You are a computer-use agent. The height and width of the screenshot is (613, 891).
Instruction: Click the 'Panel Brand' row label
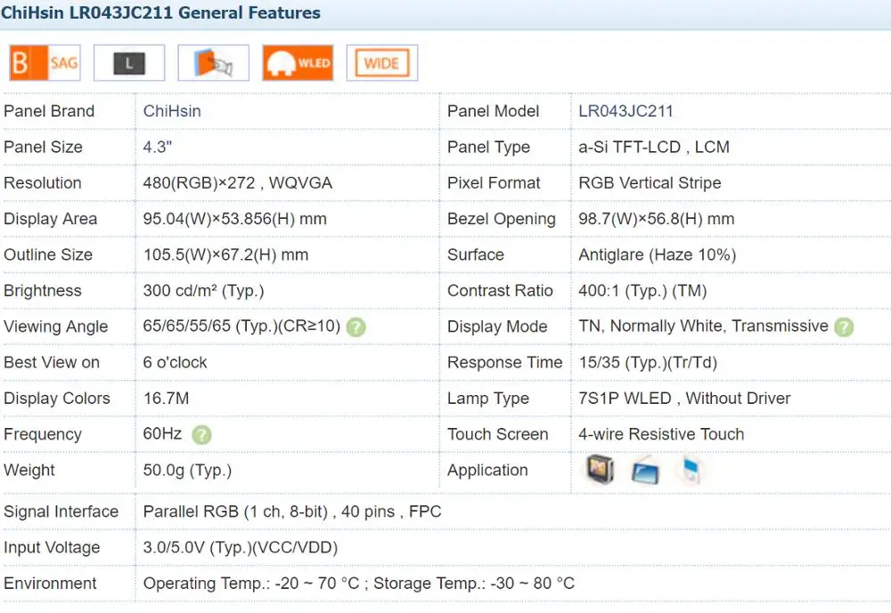click(49, 111)
